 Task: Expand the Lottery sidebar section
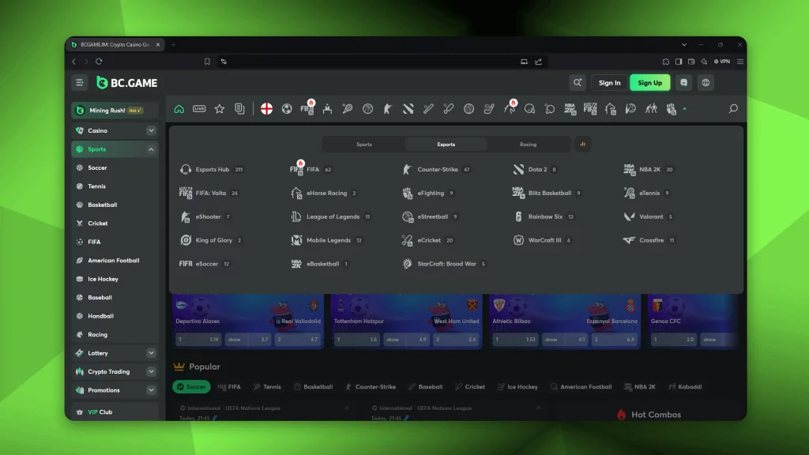(151, 353)
